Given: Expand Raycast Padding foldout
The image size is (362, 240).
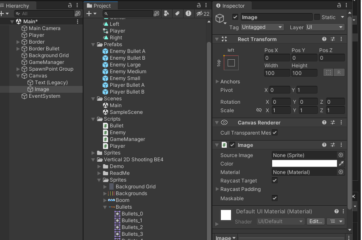Looking at the screenshot, I should point(217,189).
